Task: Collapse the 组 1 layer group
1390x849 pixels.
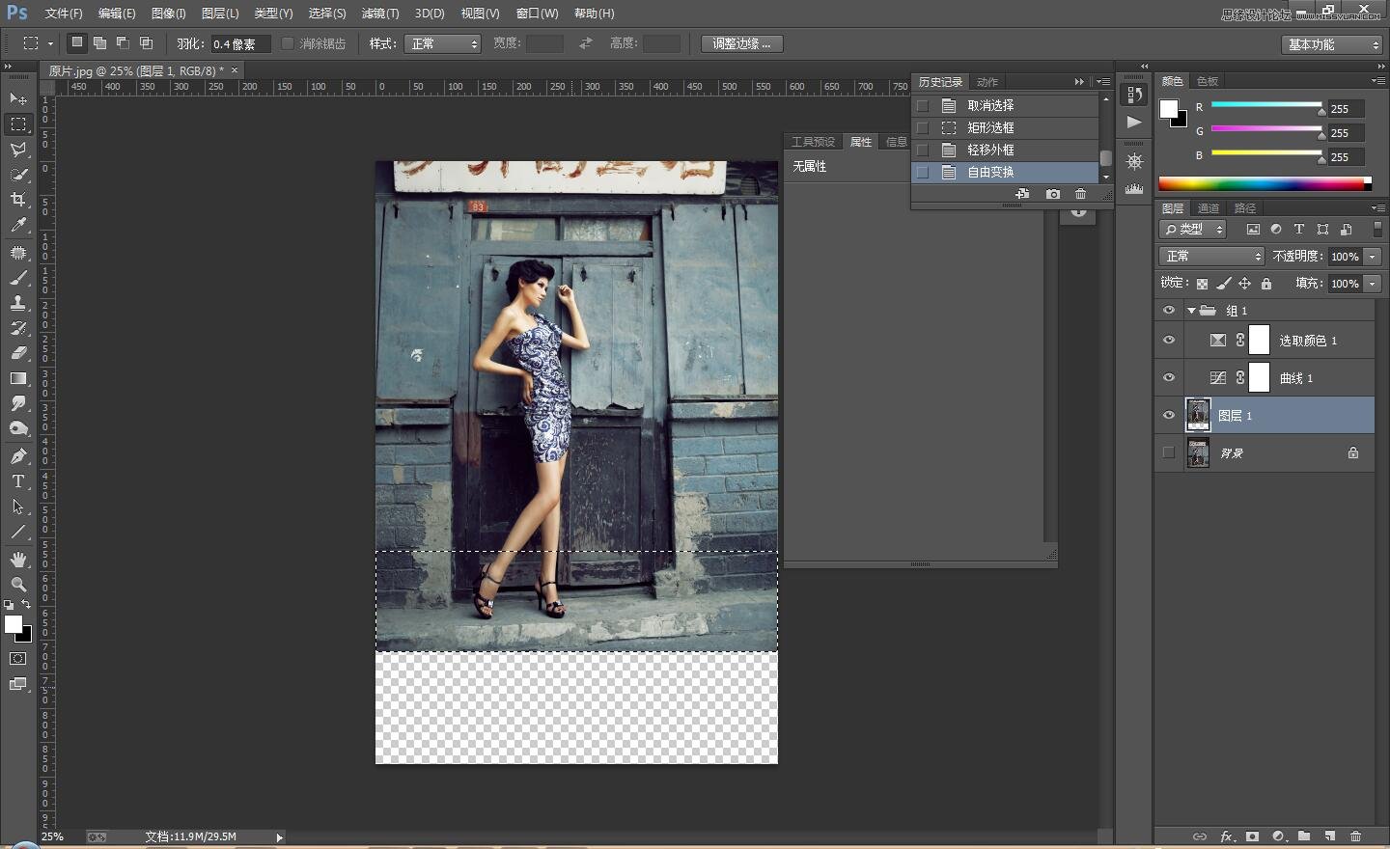Action: click(1191, 311)
